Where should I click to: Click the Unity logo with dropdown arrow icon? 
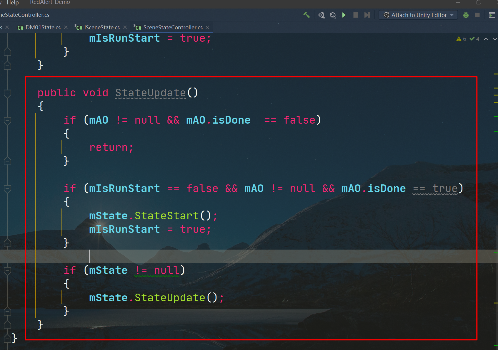pos(321,15)
